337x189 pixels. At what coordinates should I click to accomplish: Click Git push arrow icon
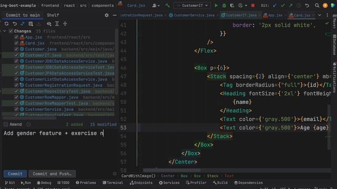click(x=291, y=6)
